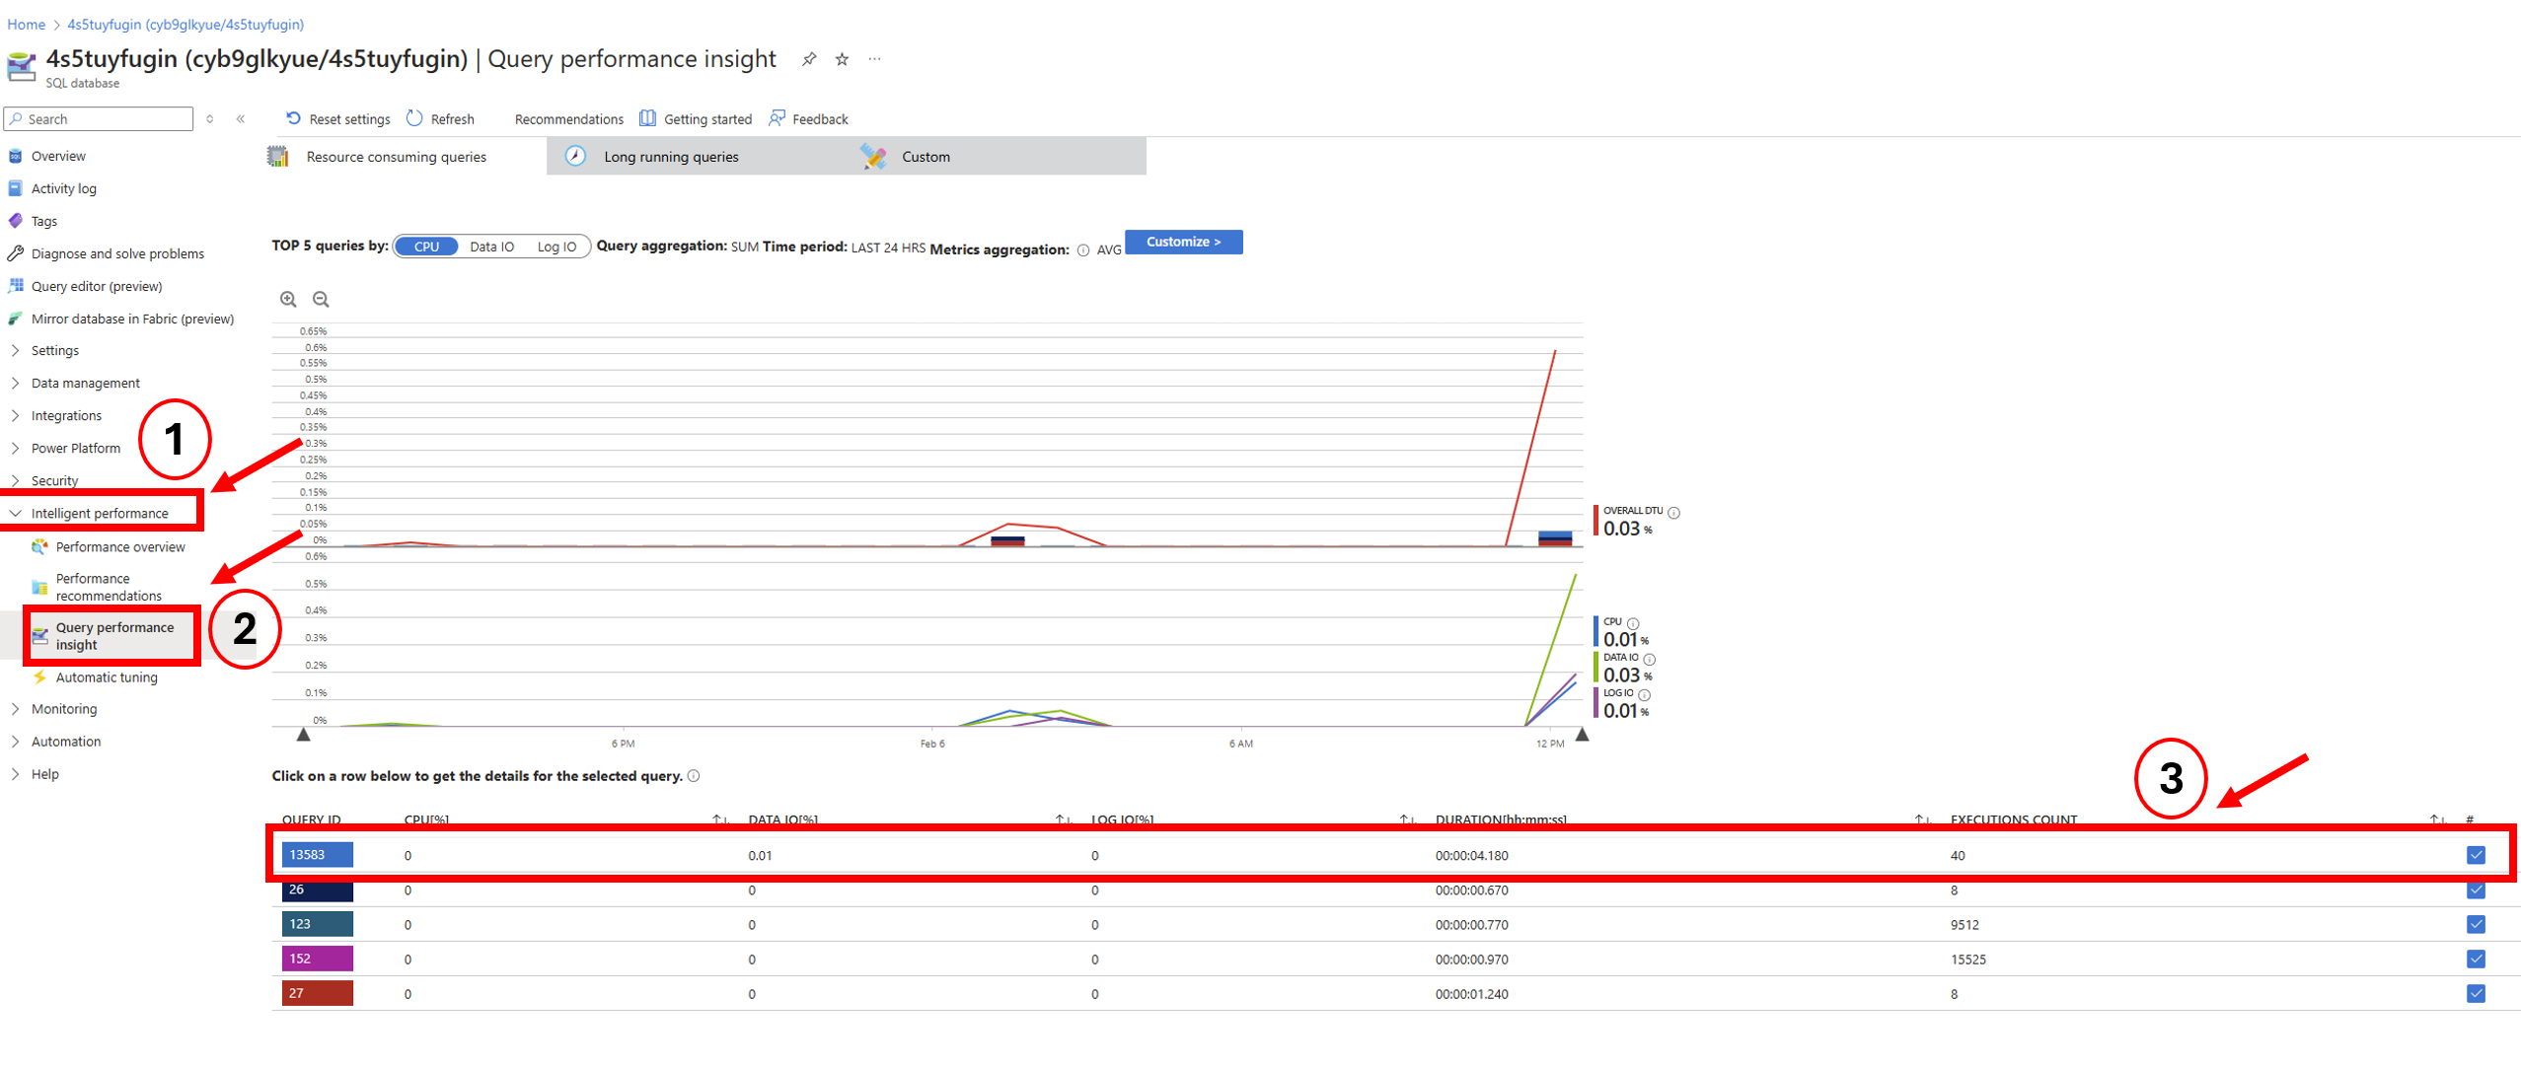Uncheck the checkbox for query 27

2475,993
